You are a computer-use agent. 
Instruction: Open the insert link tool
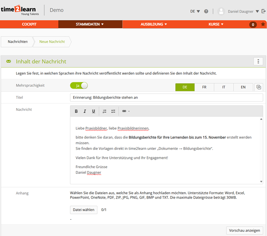(x=125, y=111)
